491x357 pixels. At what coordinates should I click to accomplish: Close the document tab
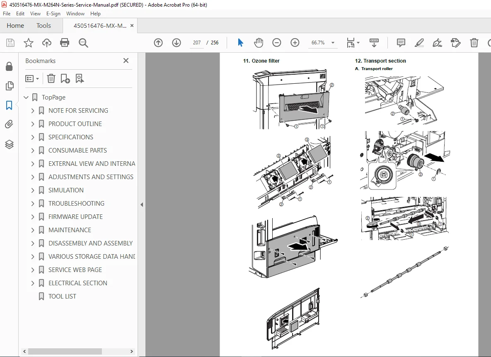point(132,26)
